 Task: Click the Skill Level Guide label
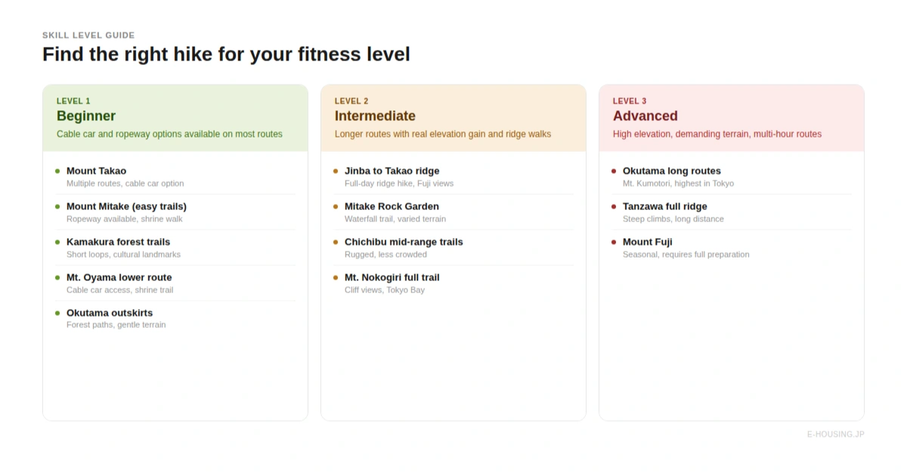(x=88, y=36)
